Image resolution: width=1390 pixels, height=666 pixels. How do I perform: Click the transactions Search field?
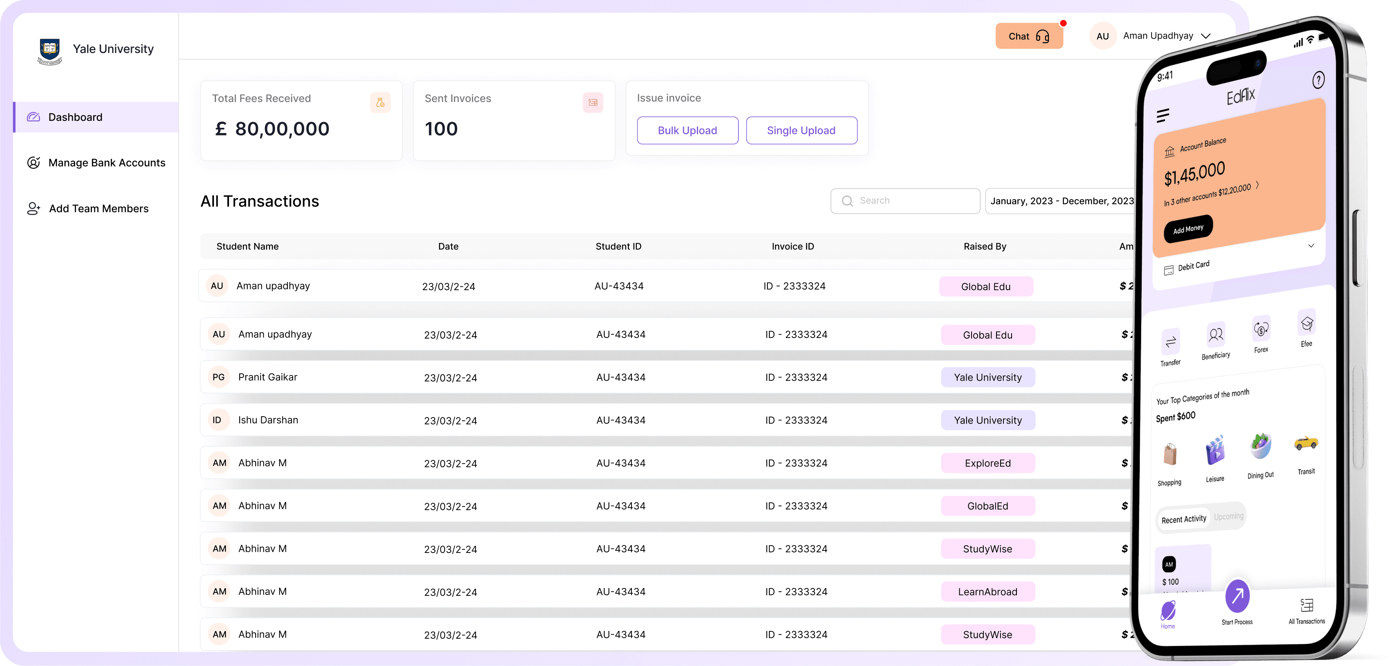click(x=905, y=201)
